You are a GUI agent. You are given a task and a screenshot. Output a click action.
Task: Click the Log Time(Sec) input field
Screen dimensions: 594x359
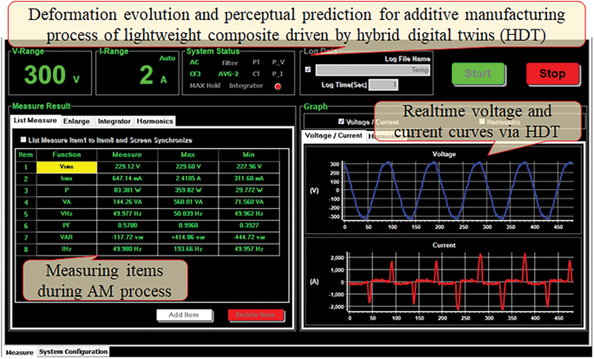(384, 85)
